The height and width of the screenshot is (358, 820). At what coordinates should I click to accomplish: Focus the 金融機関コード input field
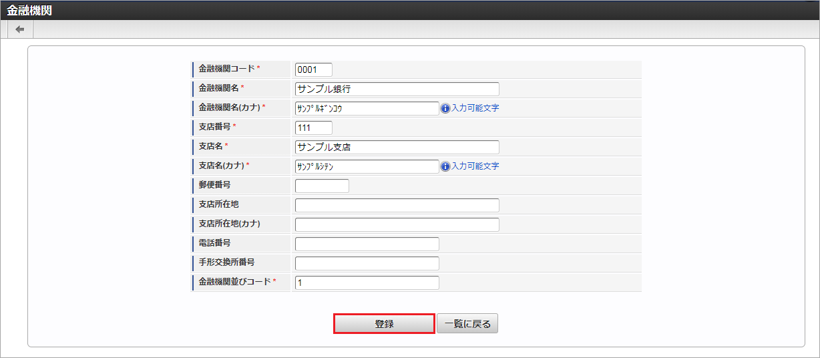coord(313,69)
